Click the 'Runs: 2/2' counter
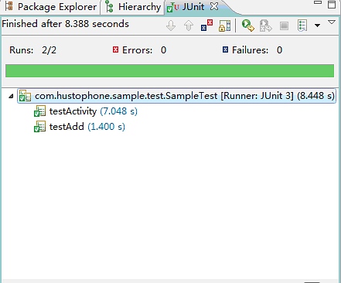Viewport: 341px width, 283px height. click(32, 50)
